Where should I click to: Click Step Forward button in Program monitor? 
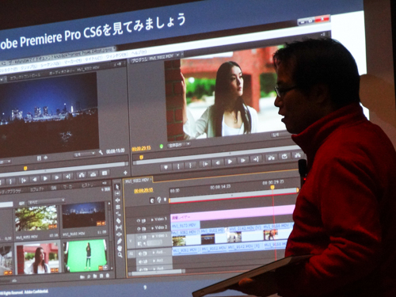tap(243, 160)
